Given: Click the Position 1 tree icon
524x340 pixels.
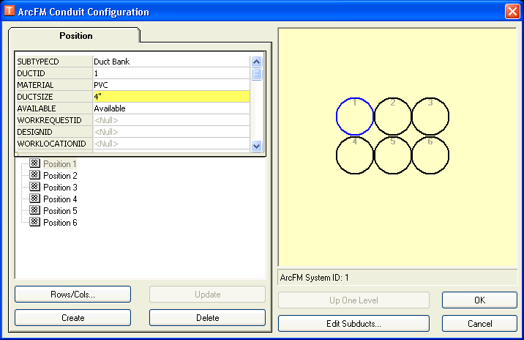Looking at the screenshot, I should coord(34,163).
